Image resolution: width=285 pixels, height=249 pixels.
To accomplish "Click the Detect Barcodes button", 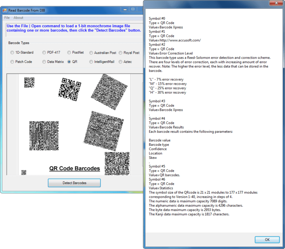I will (x=74, y=183).
